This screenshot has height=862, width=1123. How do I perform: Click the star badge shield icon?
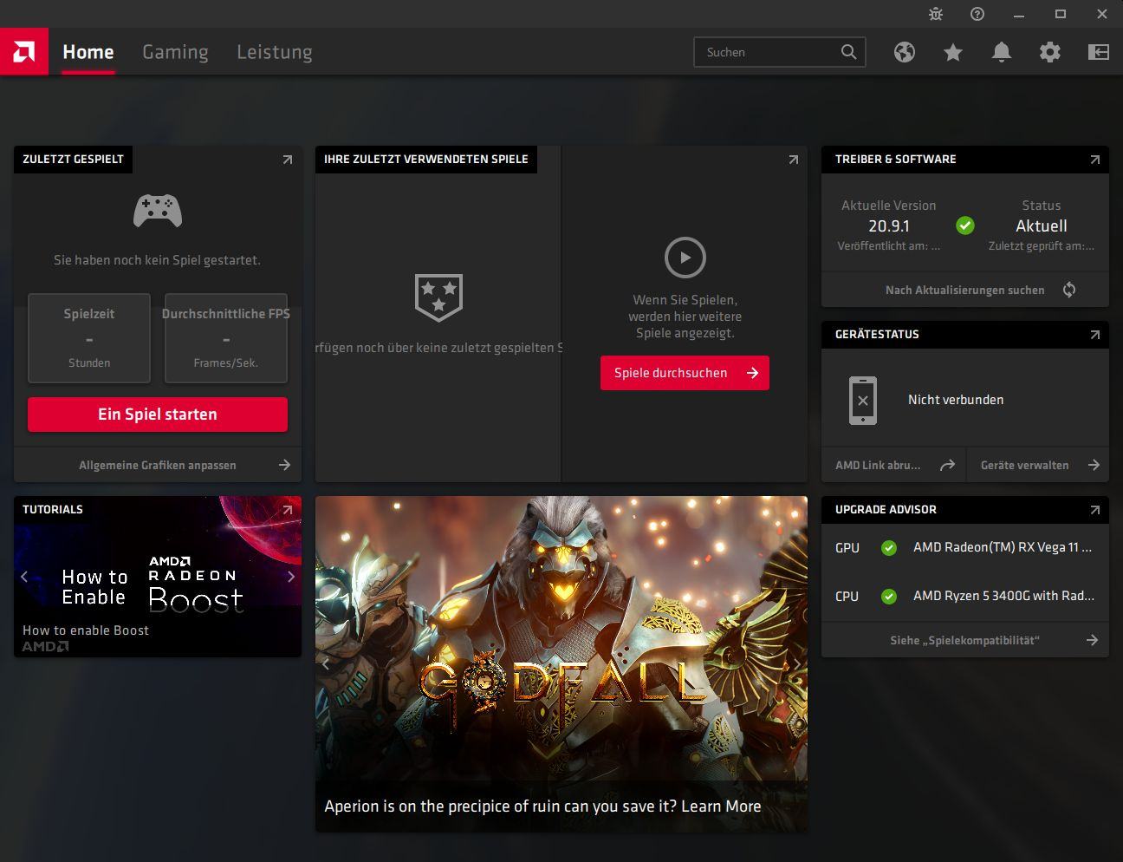tap(439, 297)
